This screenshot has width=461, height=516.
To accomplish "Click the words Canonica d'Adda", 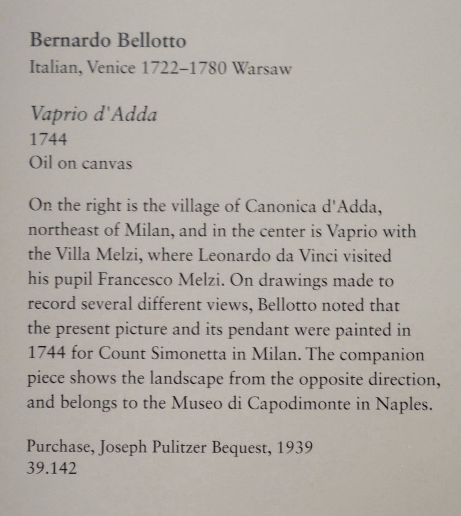I will [x=313, y=206].
